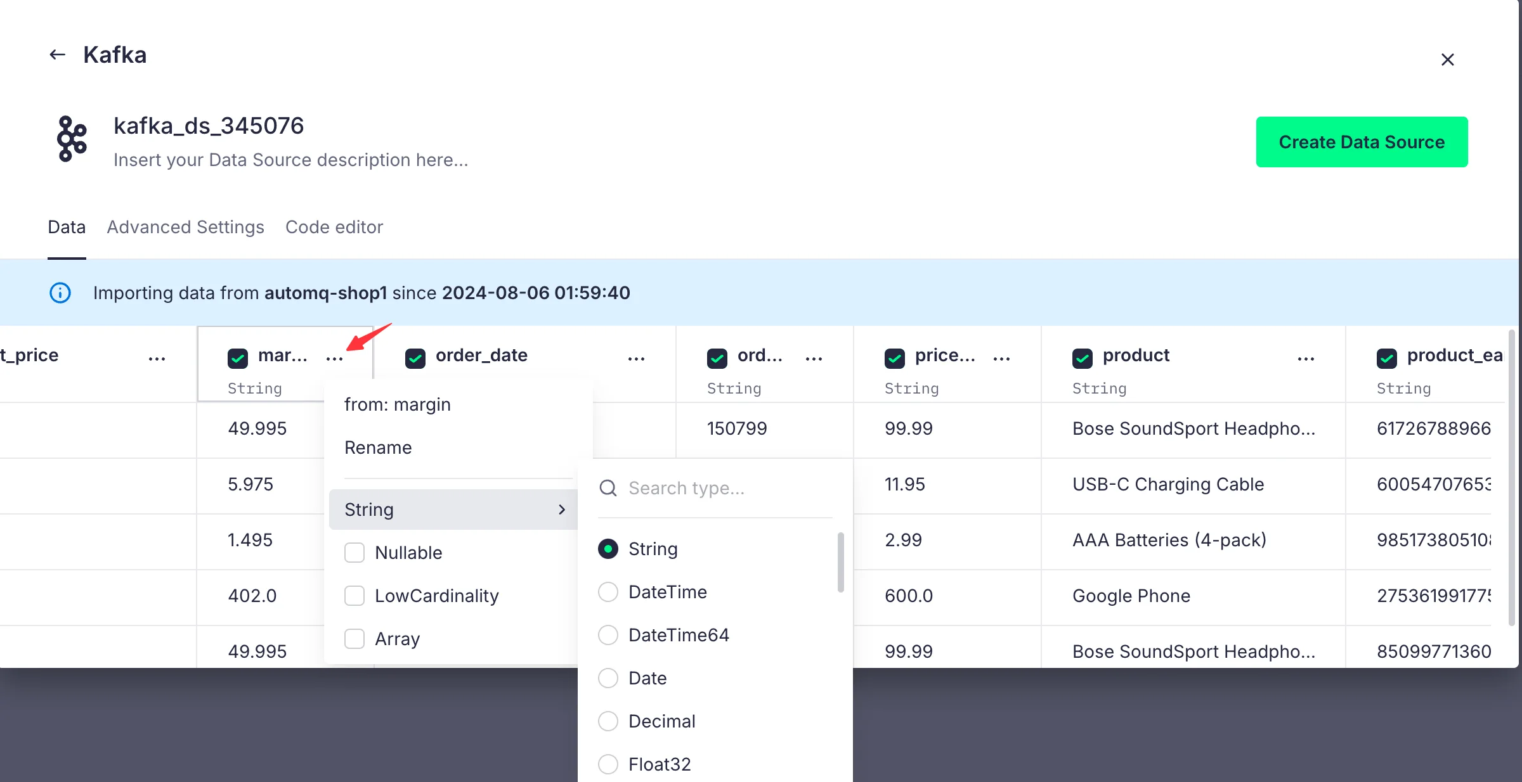Click the info icon in the import banner

click(x=60, y=293)
